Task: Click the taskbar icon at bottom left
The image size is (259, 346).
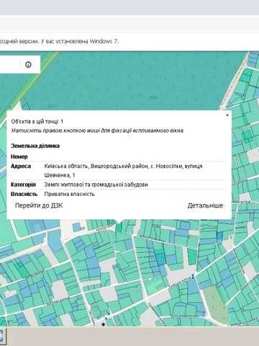Action: tap(3, 336)
